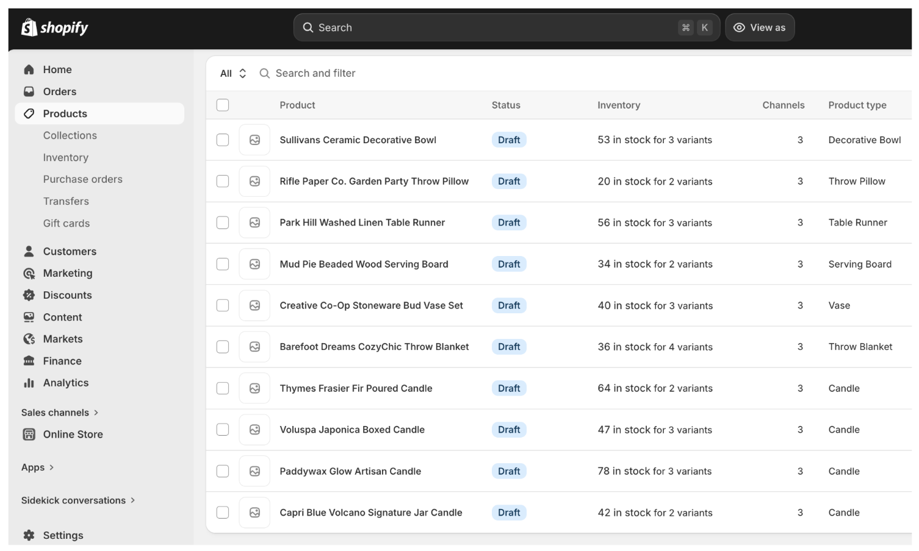Viewport: 919px width, 551px height.
Task: Click the Orders inbox icon
Action: 29,91
